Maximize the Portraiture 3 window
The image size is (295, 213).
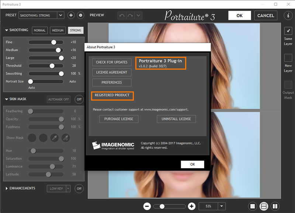tap(275, 4)
